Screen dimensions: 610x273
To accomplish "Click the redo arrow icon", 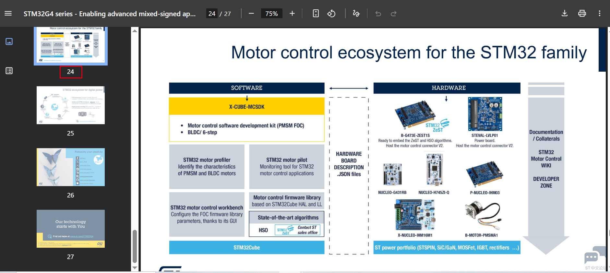I will pos(394,14).
